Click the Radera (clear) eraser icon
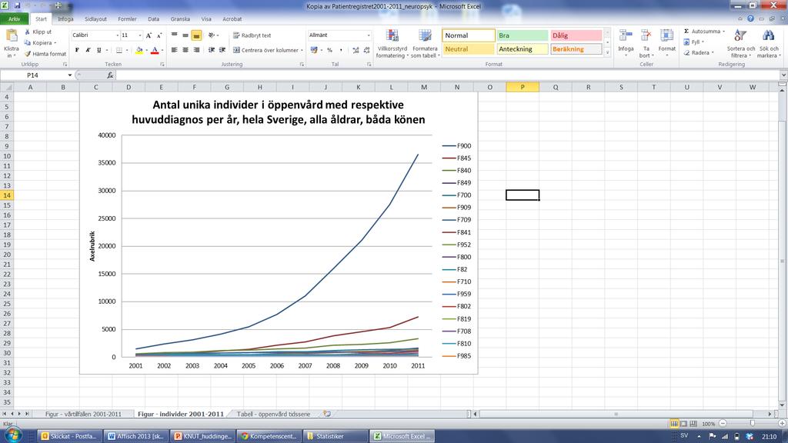Viewport: 788px width, 443px height. tap(686, 53)
